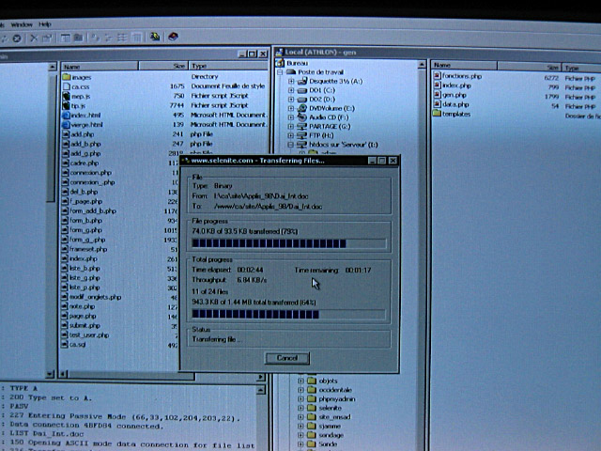The height and width of the screenshot is (451, 601).
Task: Sort remote list by Name column header
Action: (100, 67)
